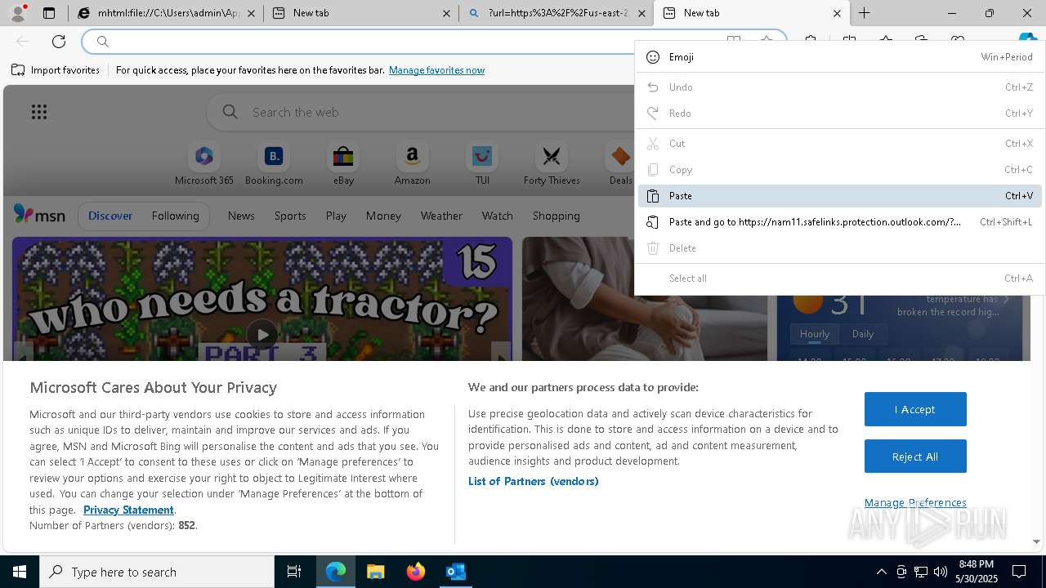1046x588 pixels.
Task: Select Paste in the context menu
Action: [840, 196]
